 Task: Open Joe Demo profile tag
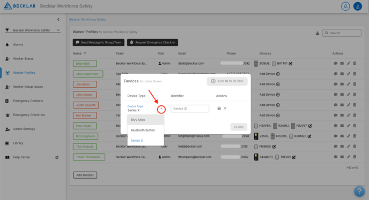coord(85,84)
